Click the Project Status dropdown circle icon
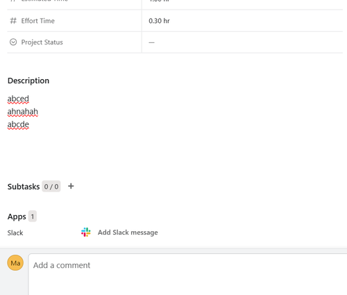 (13, 42)
